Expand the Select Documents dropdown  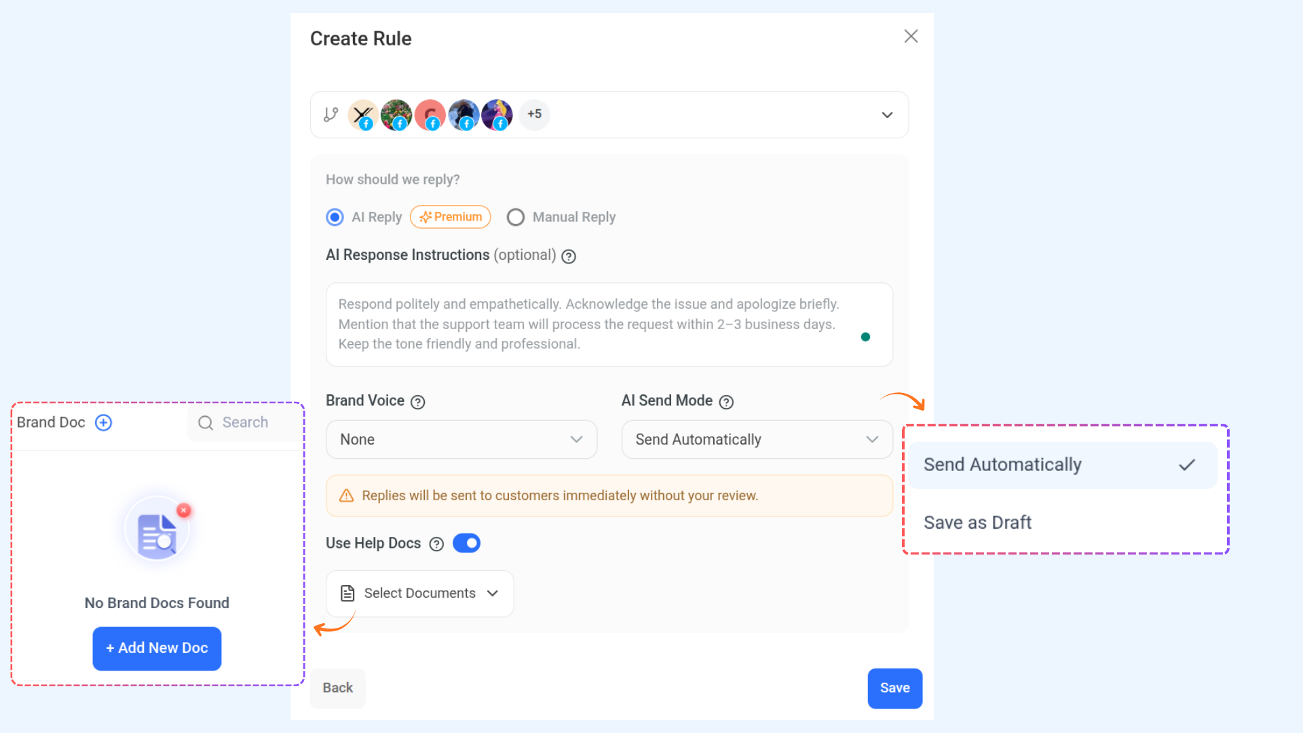tap(420, 593)
